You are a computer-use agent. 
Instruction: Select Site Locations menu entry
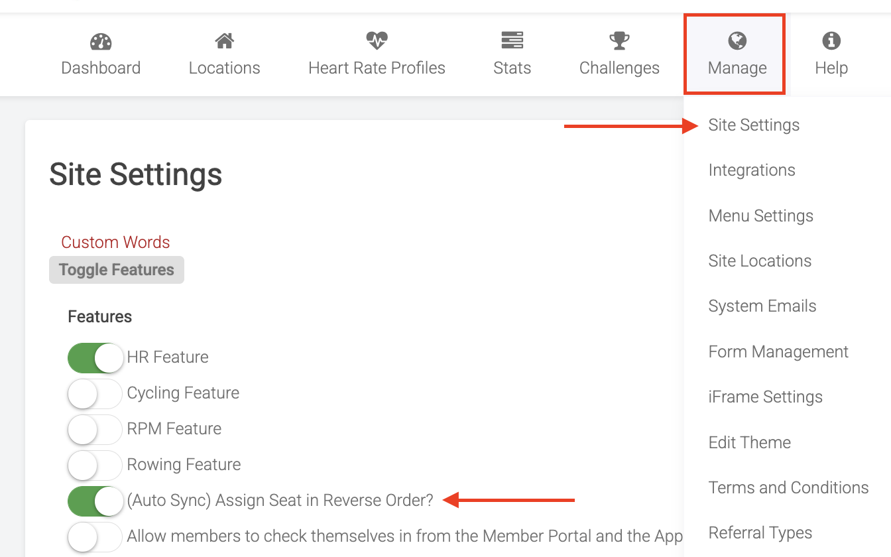(760, 261)
